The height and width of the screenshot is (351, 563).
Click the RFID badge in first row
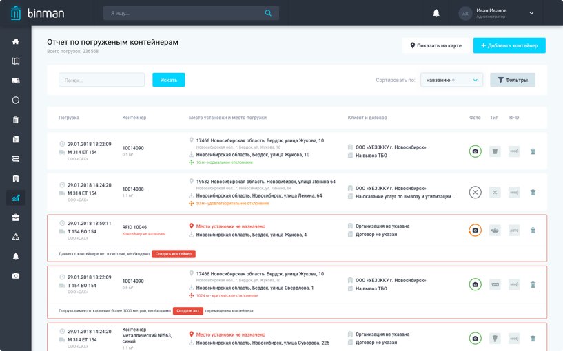[514, 151]
